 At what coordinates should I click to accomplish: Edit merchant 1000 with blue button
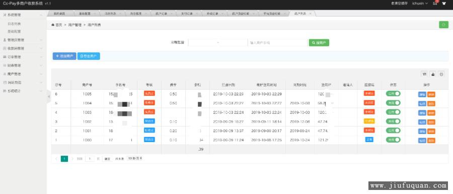[x=422, y=141]
